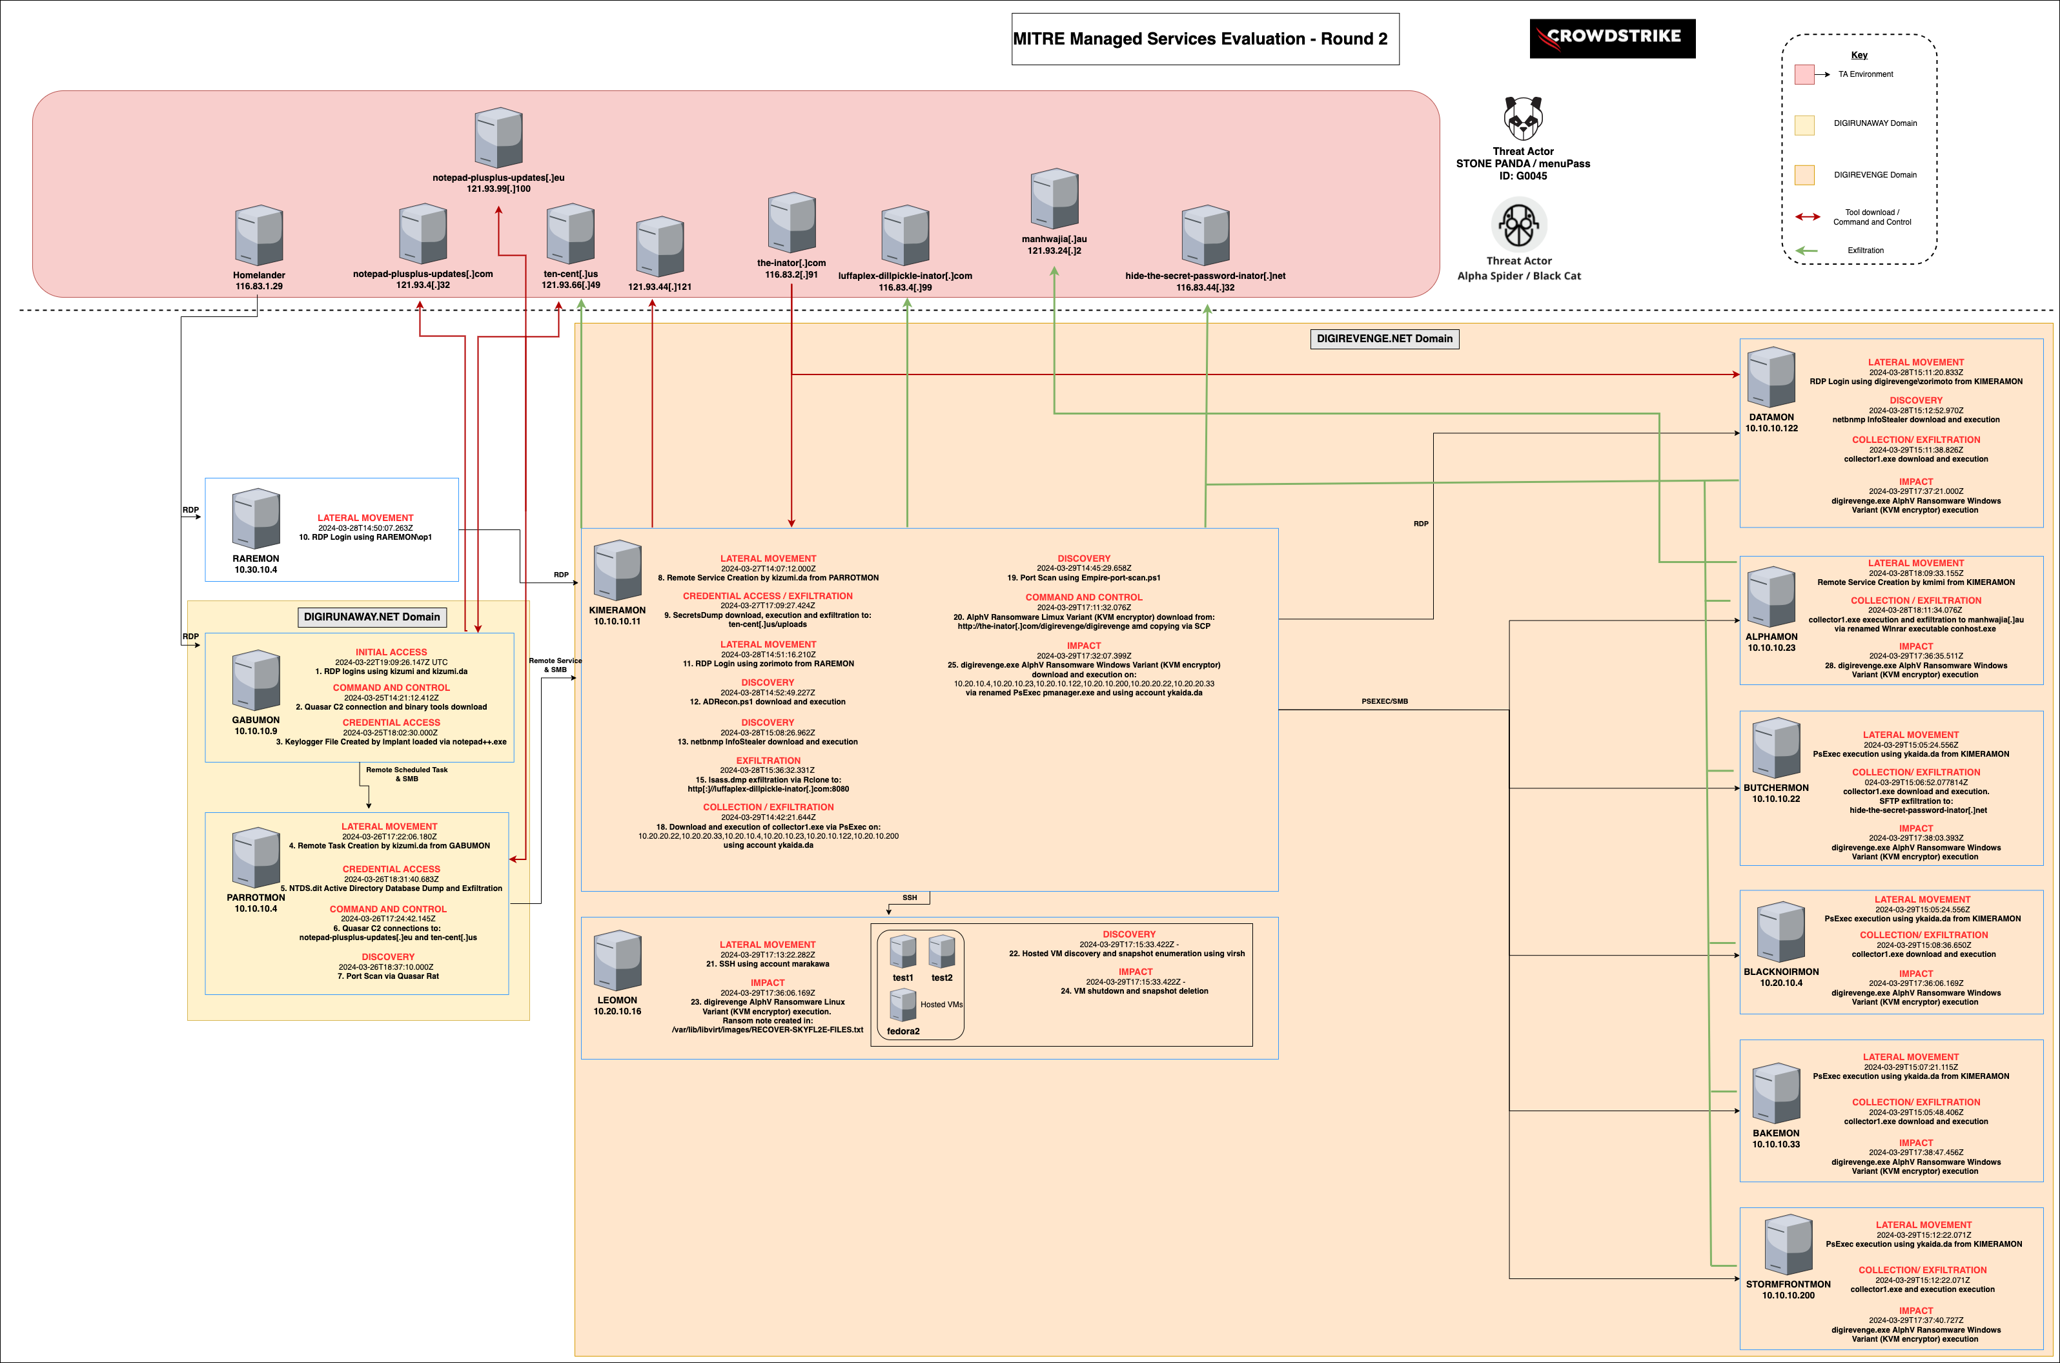Click the Homelander server icon
The width and height of the screenshot is (2060, 1363).
[259, 236]
